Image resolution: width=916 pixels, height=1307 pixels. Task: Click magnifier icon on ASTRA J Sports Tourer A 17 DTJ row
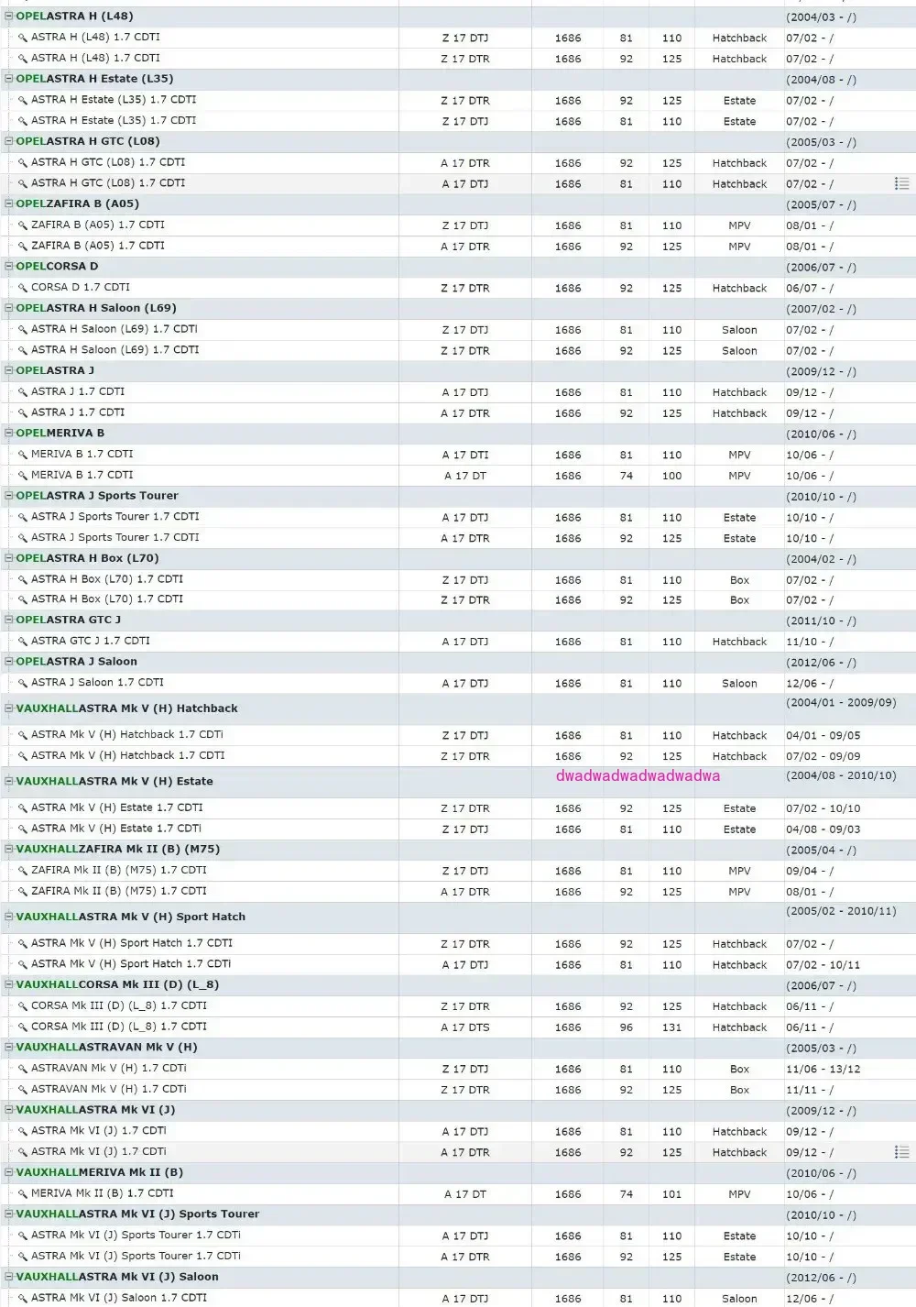click(23, 517)
